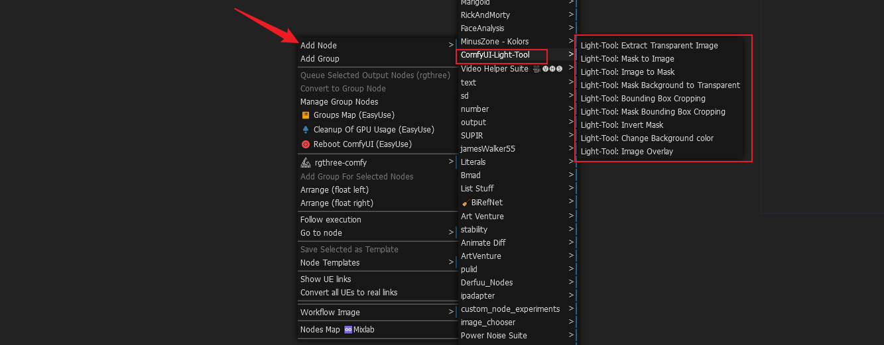884x345 pixels.
Task: Choose Add Group from context menu
Action: click(377, 59)
